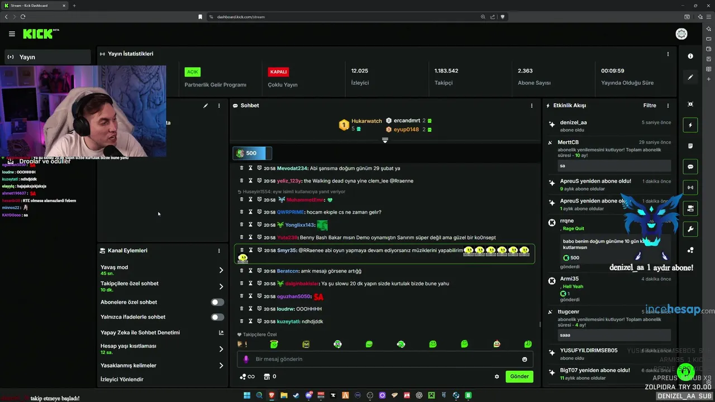Open Steam from the taskbar
715x402 pixels.
(296, 395)
